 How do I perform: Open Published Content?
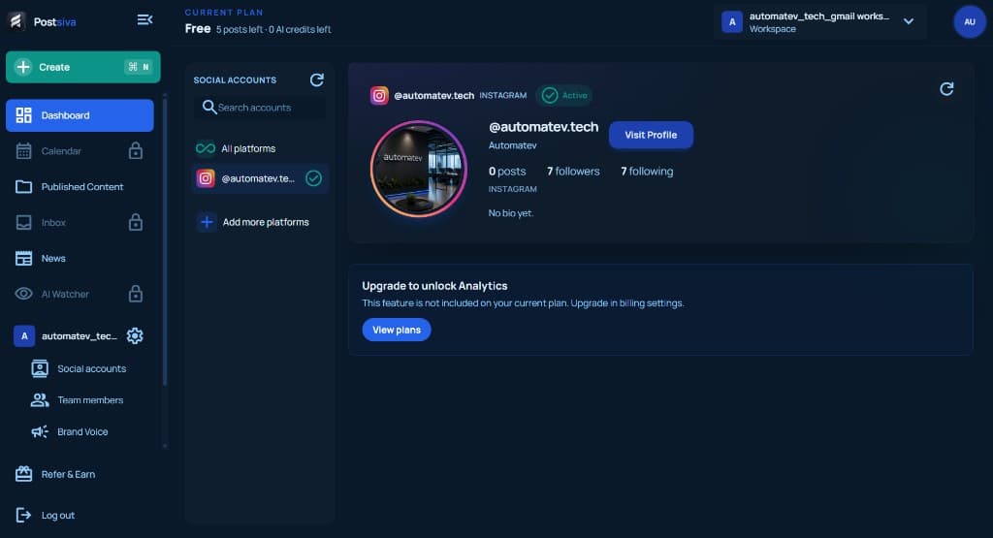pos(80,187)
